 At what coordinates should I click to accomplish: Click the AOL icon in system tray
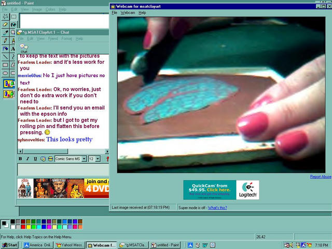point(303,245)
